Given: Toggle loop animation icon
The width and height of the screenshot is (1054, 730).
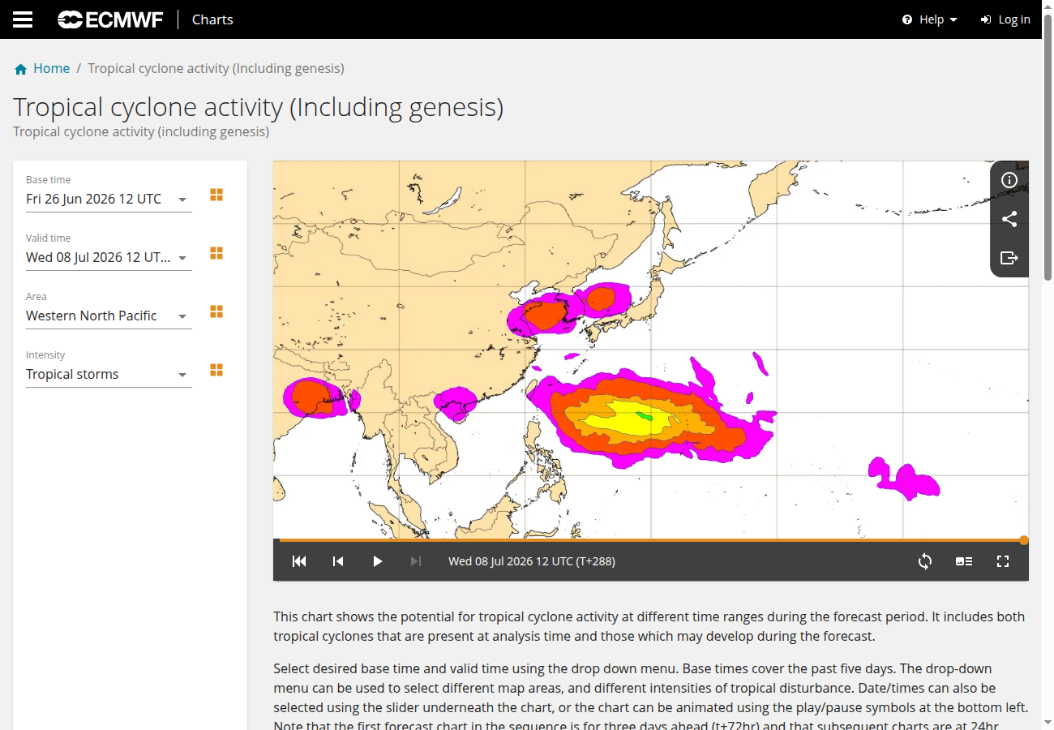Looking at the screenshot, I should pos(925,561).
